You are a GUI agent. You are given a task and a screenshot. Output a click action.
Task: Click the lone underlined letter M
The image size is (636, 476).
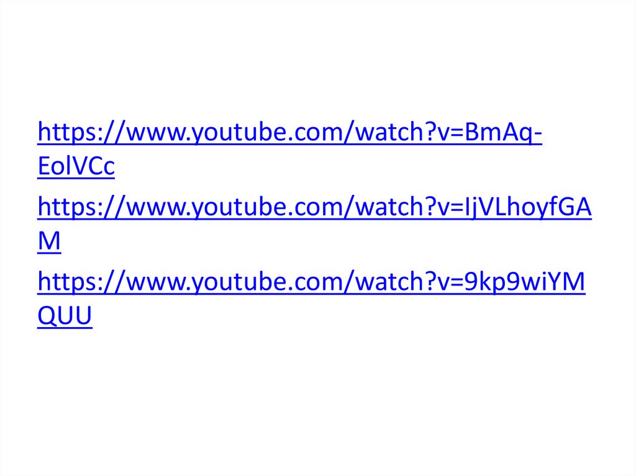pyautogui.click(x=49, y=241)
